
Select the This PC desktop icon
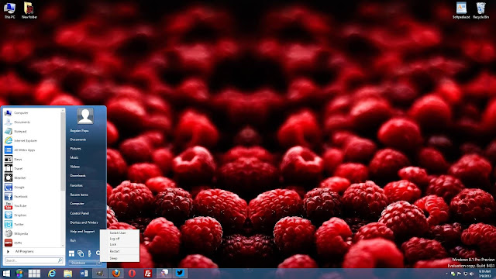[x=9, y=10]
